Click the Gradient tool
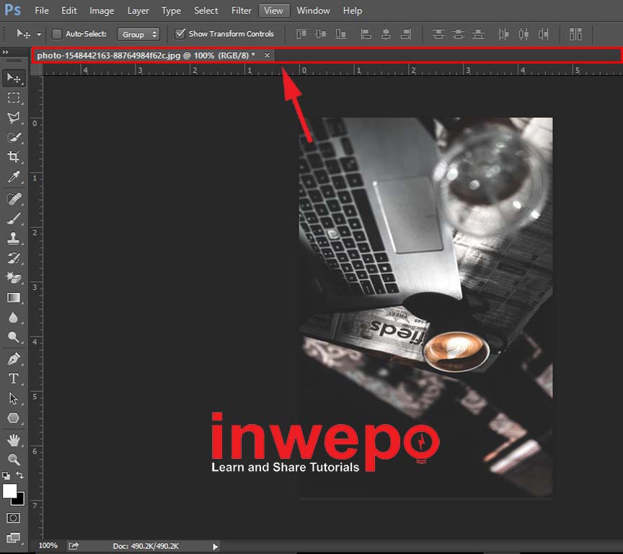This screenshot has height=554, width=623. coord(13,297)
